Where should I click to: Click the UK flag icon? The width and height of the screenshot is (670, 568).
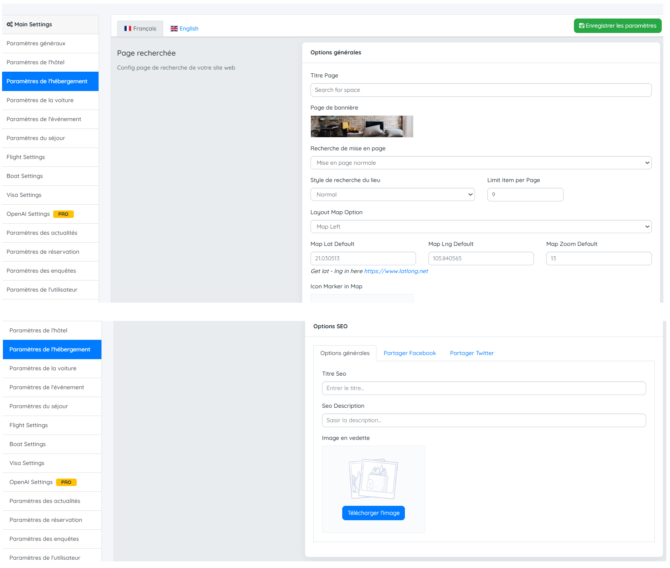[174, 29]
